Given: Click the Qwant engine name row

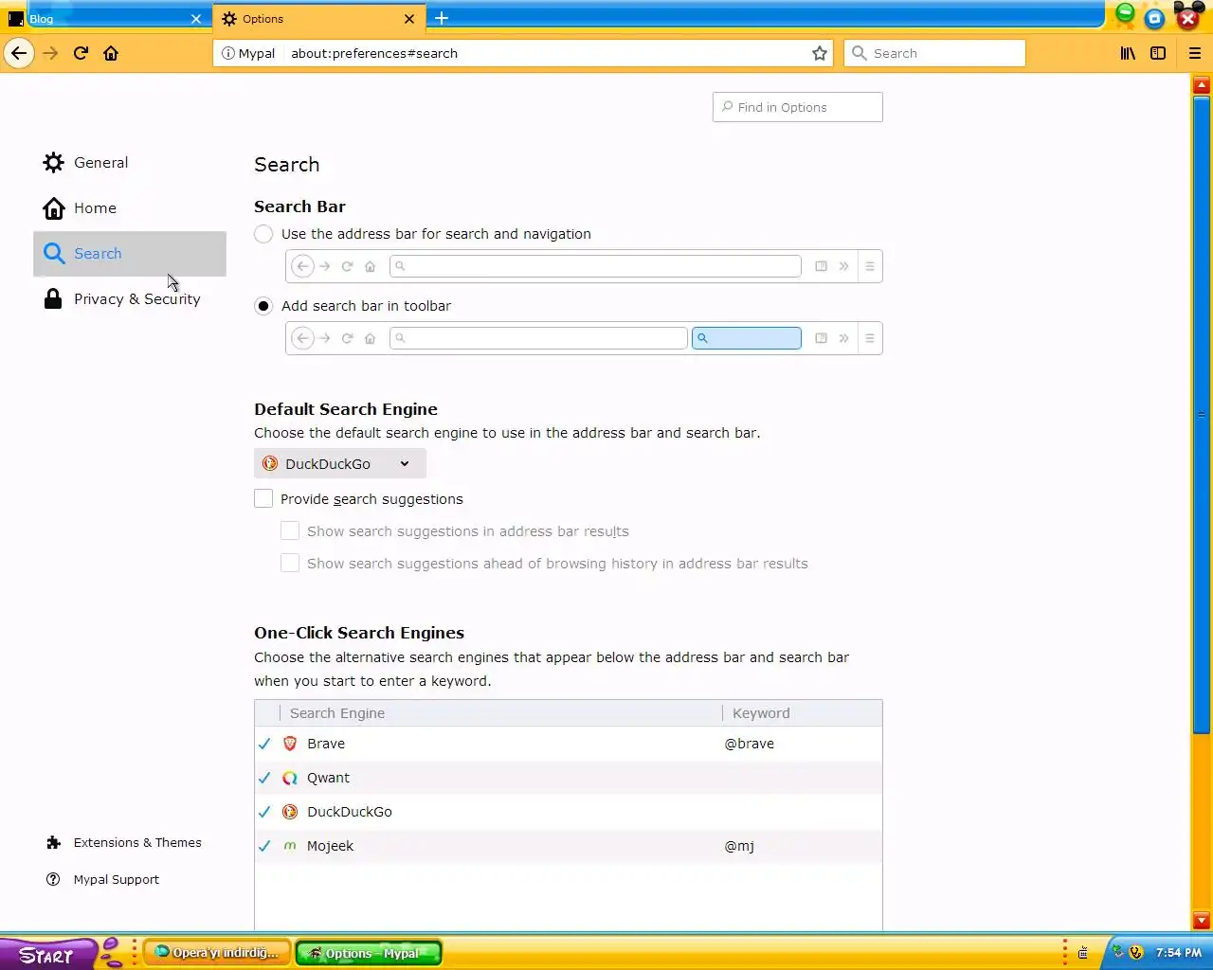Looking at the screenshot, I should tap(569, 778).
